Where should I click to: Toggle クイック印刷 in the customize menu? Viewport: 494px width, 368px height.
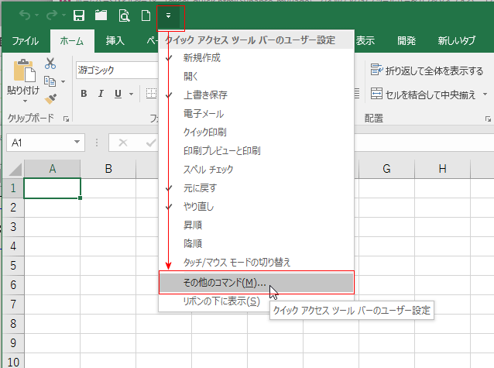click(256, 132)
